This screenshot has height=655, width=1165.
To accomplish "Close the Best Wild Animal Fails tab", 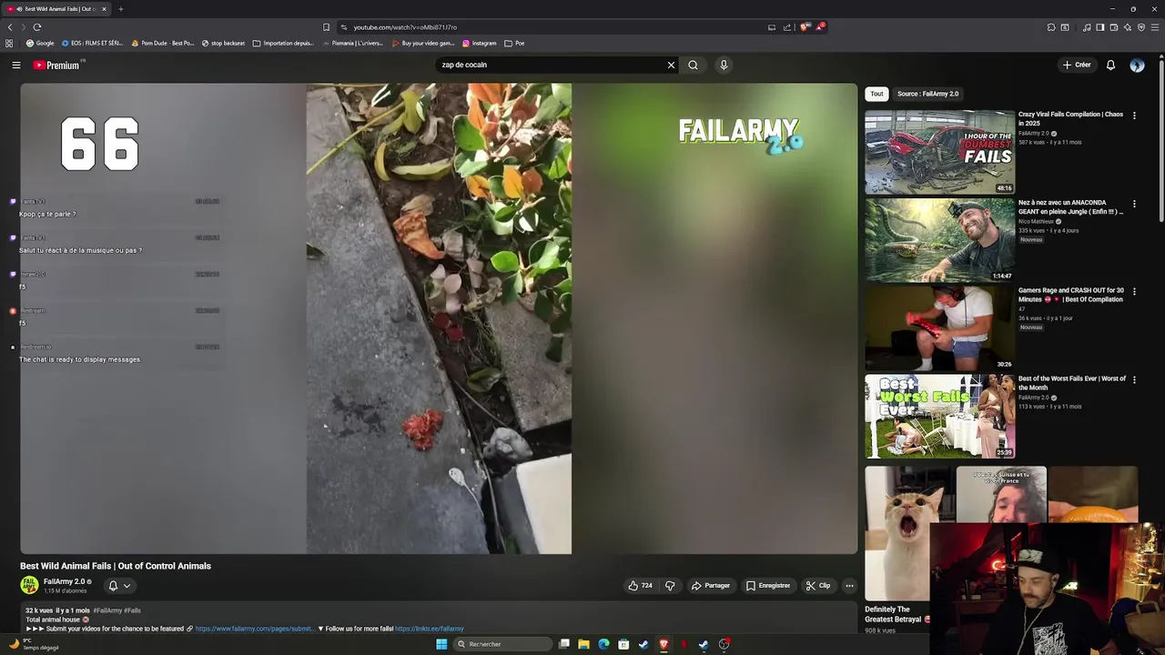I will pyautogui.click(x=104, y=9).
